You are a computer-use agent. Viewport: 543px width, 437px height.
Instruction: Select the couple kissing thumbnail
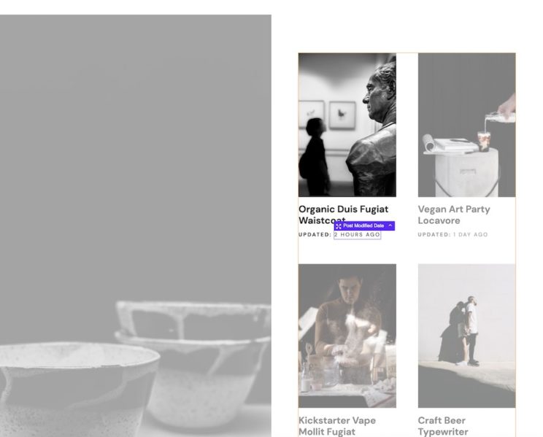coord(466,336)
